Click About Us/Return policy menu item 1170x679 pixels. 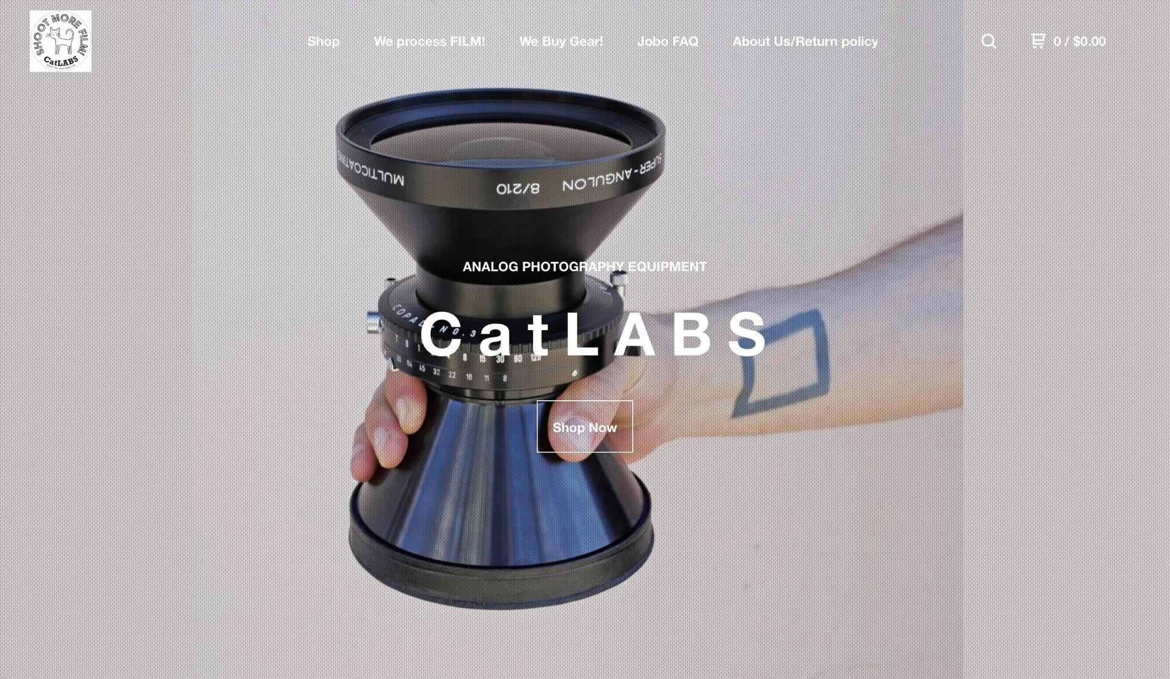(806, 41)
